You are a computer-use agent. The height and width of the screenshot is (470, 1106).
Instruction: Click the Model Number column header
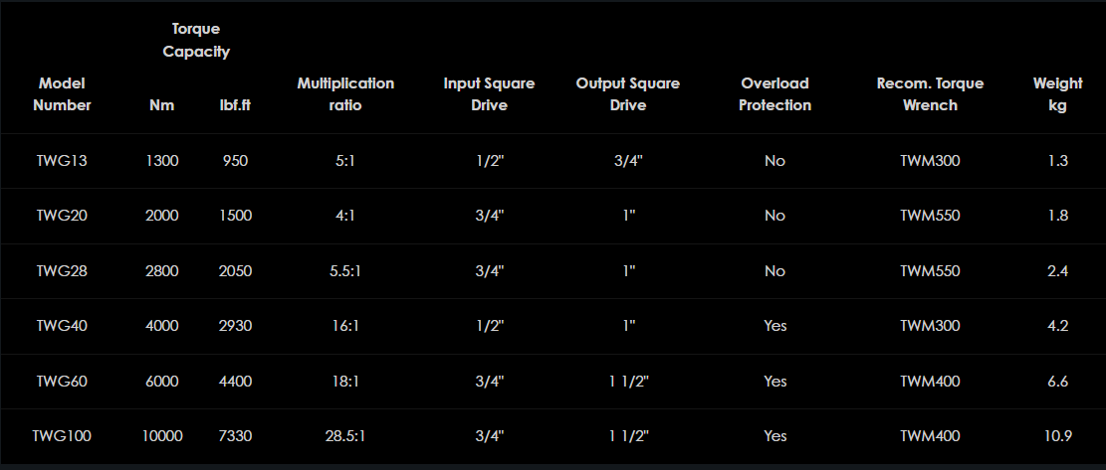click(62, 94)
